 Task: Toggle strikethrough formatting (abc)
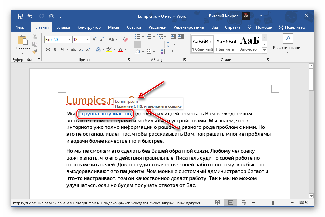point(74,50)
